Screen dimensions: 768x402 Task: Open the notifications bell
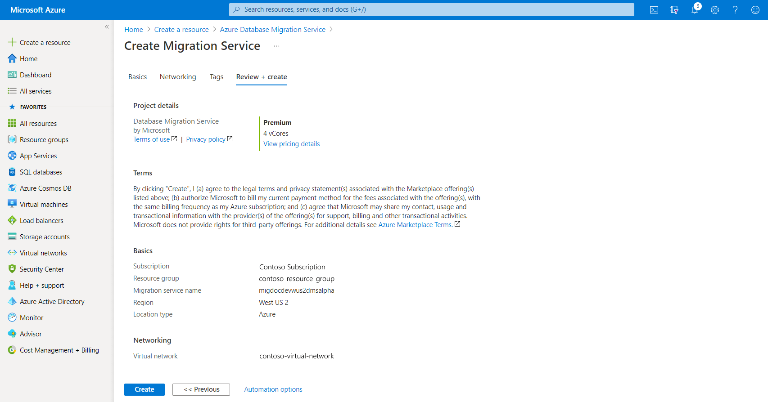pos(695,10)
